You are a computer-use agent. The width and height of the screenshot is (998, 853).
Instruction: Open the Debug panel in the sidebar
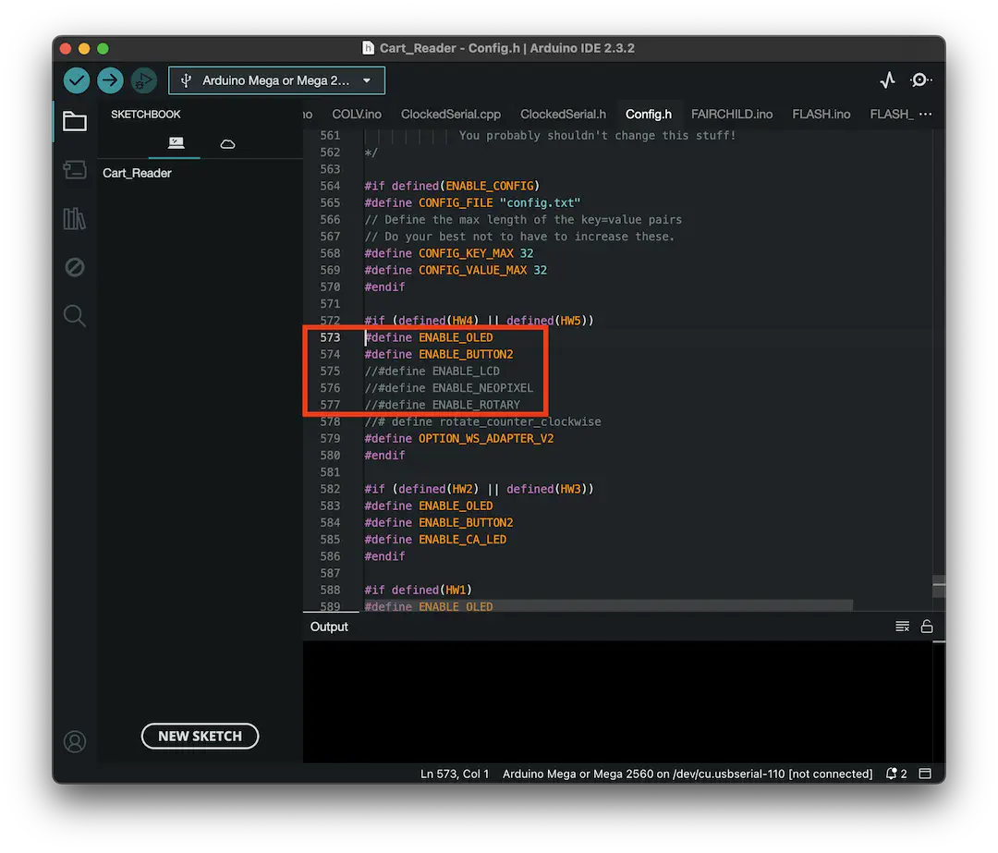pyautogui.click(x=75, y=267)
